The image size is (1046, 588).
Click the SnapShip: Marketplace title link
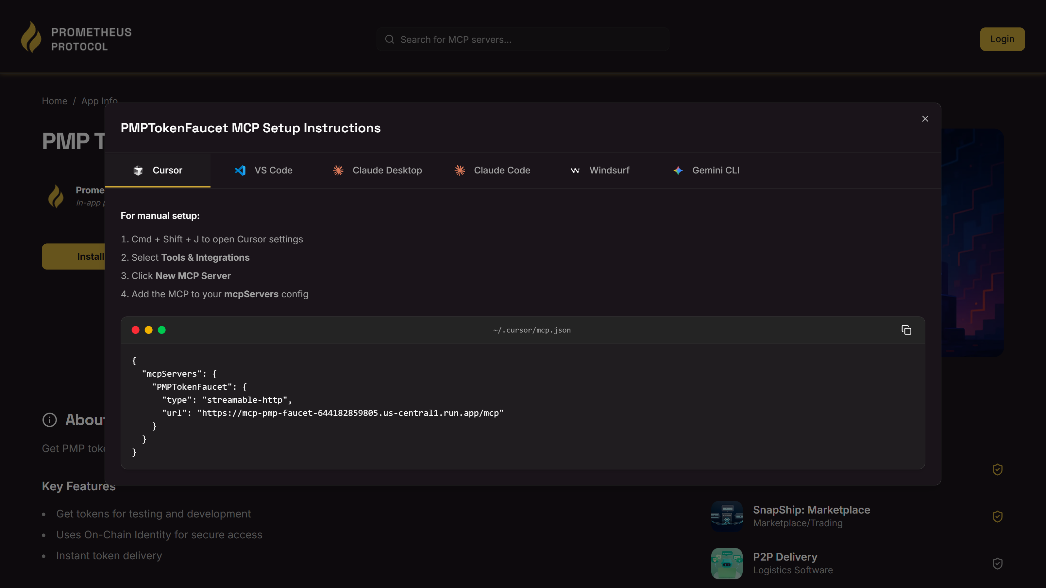(x=811, y=510)
